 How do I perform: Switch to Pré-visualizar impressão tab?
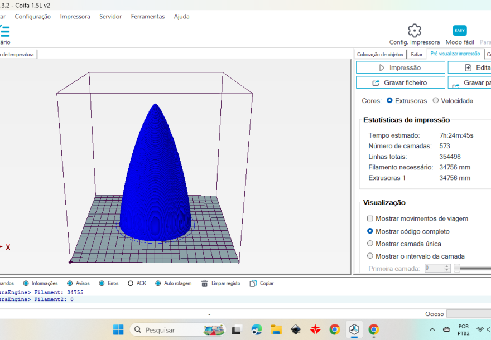pos(455,54)
